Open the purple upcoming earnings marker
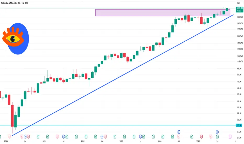Viewport: 244px width, 144px height. pos(230,136)
